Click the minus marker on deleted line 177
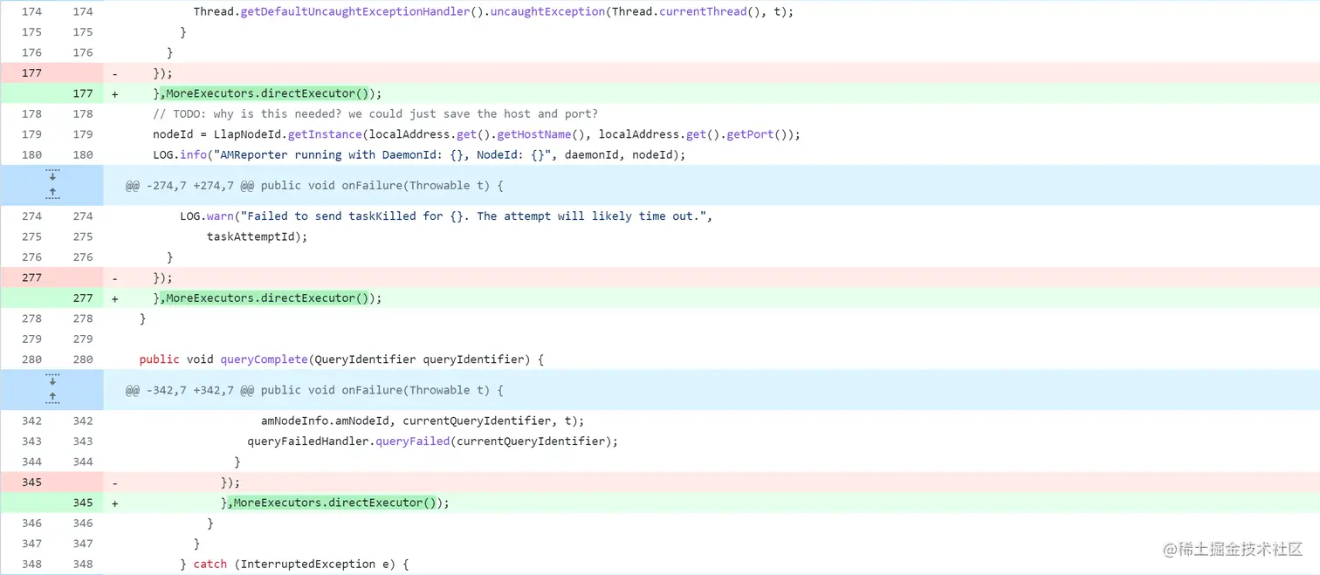 [x=115, y=73]
